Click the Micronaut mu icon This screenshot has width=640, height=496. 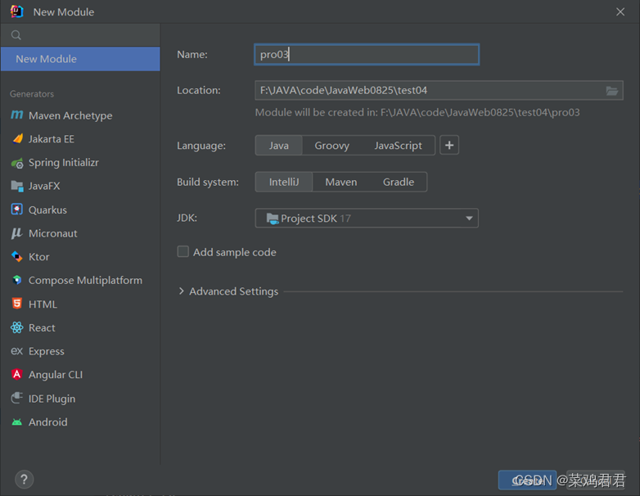[16, 233]
